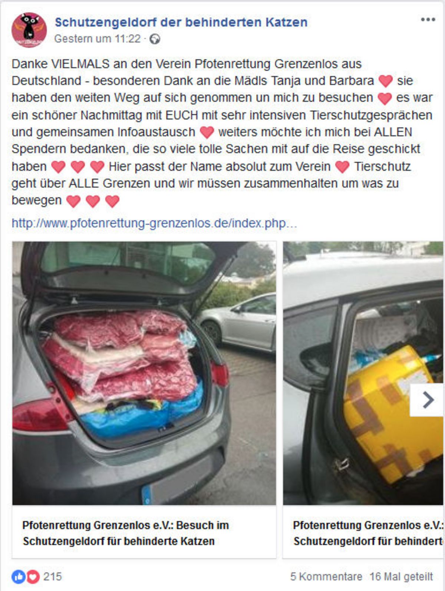445x591 pixels.
Task: Click the last heart emoji after bewegen
Action: point(112,201)
